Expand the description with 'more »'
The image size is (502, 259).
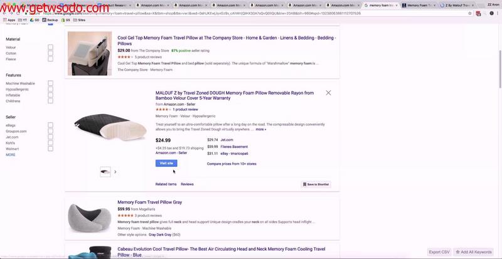260,129
